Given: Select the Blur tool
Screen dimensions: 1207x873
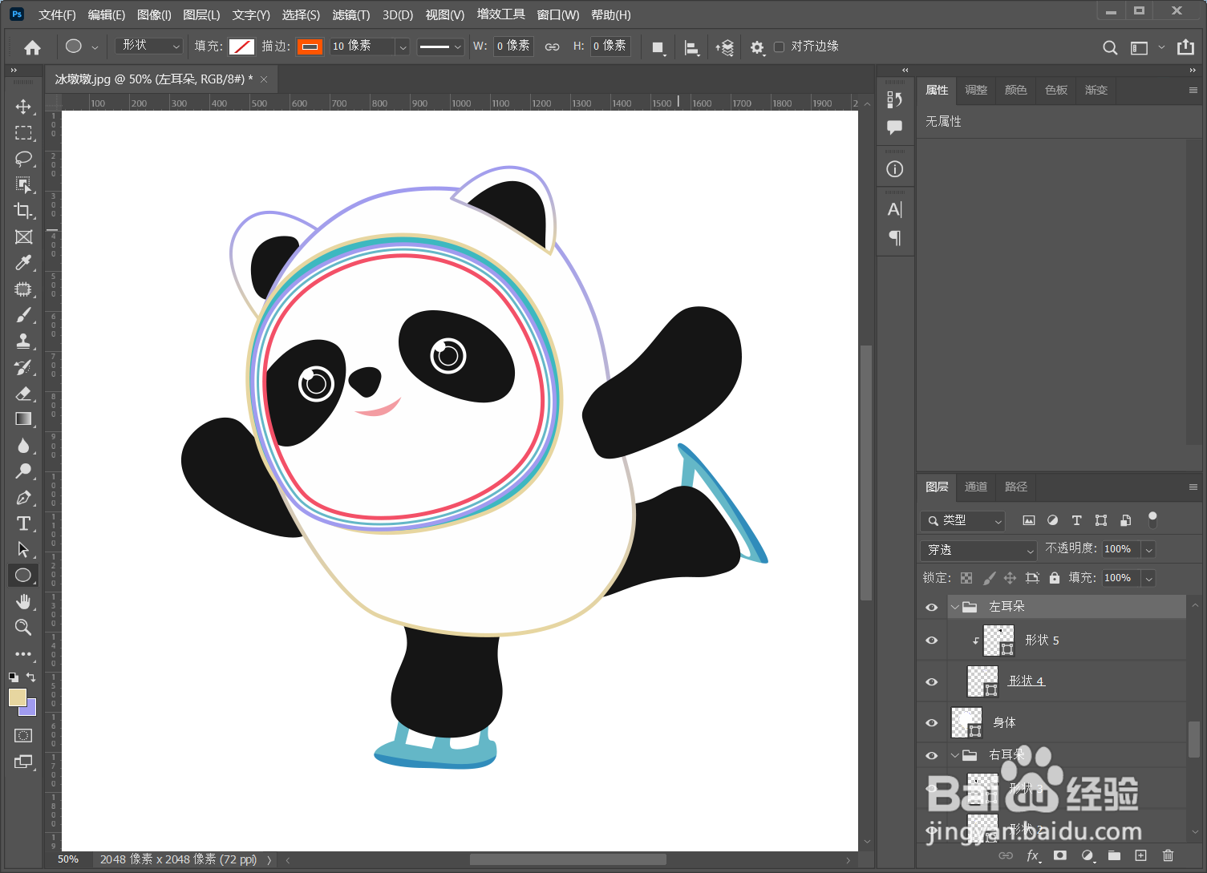Looking at the screenshot, I should [x=23, y=446].
